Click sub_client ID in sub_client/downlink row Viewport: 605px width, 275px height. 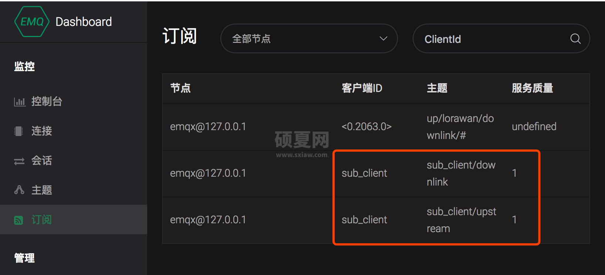(x=364, y=173)
